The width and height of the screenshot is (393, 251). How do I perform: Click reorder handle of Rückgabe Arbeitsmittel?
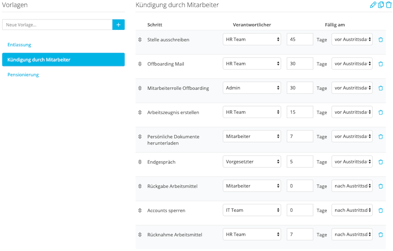coord(140,186)
